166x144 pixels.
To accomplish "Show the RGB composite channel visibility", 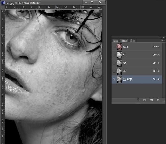I will pyautogui.click(x=114, y=47).
